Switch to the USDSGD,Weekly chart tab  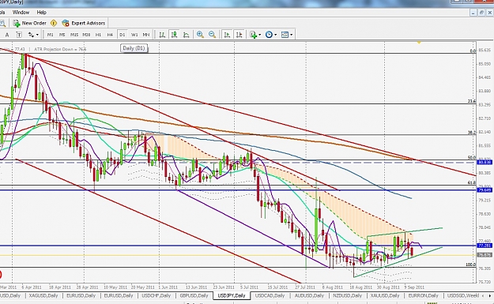[463, 296]
